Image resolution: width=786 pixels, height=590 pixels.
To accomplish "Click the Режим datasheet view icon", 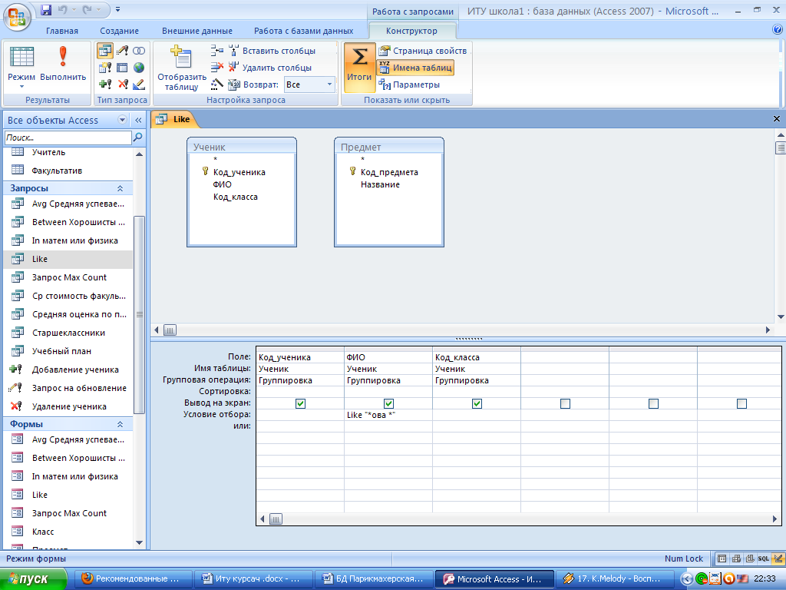I will [21, 58].
